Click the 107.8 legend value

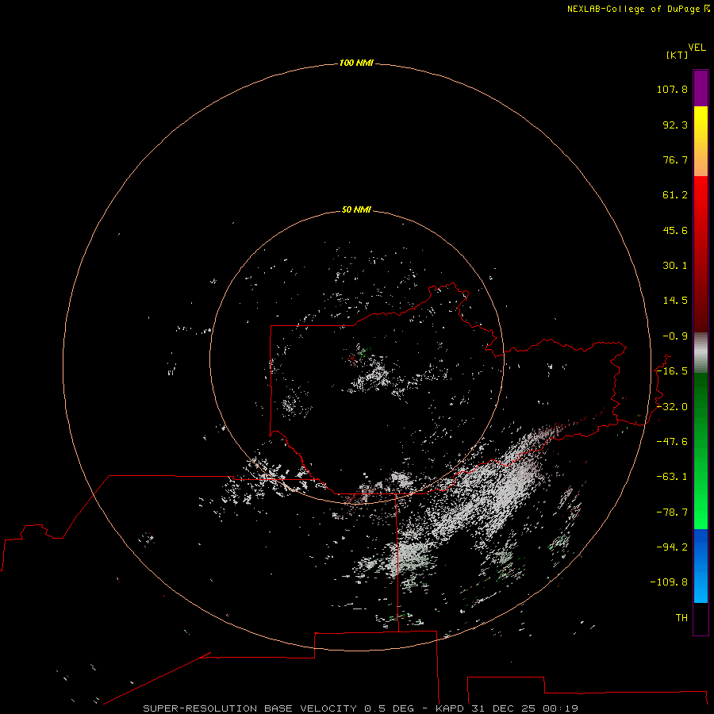click(x=672, y=89)
